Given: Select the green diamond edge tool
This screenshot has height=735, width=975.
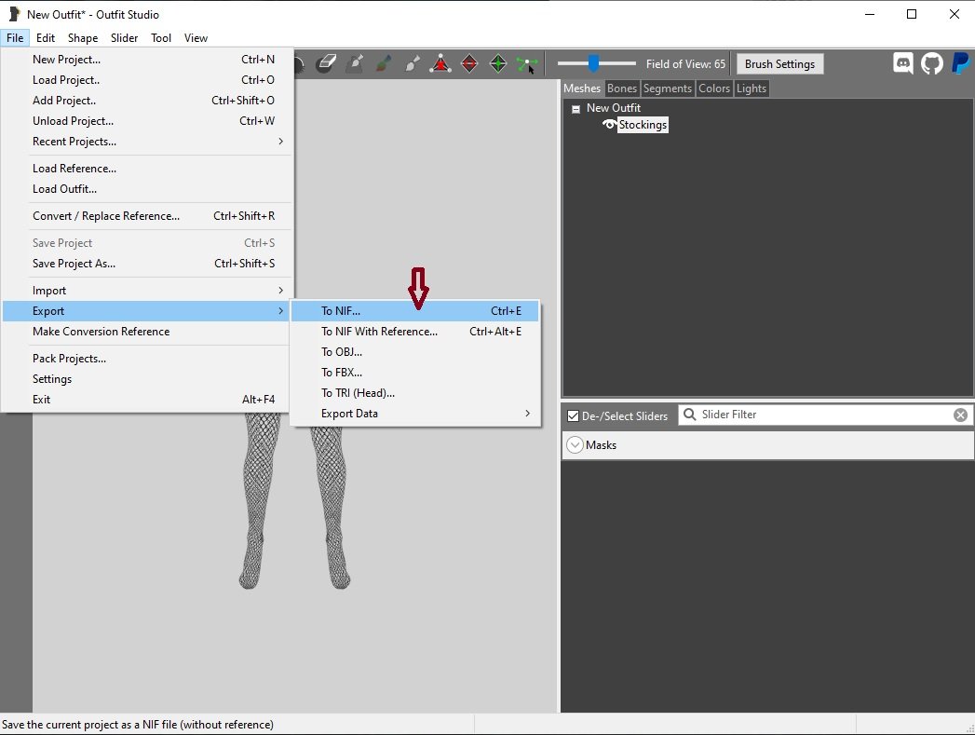Looking at the screenshot, I should pos(498,64).
